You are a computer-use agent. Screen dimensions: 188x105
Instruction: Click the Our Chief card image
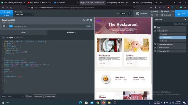(137, 45)
